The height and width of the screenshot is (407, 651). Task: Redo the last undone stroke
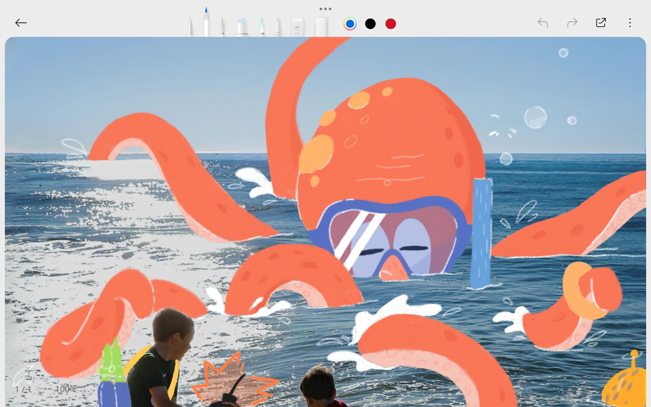[x=572, y=23]
